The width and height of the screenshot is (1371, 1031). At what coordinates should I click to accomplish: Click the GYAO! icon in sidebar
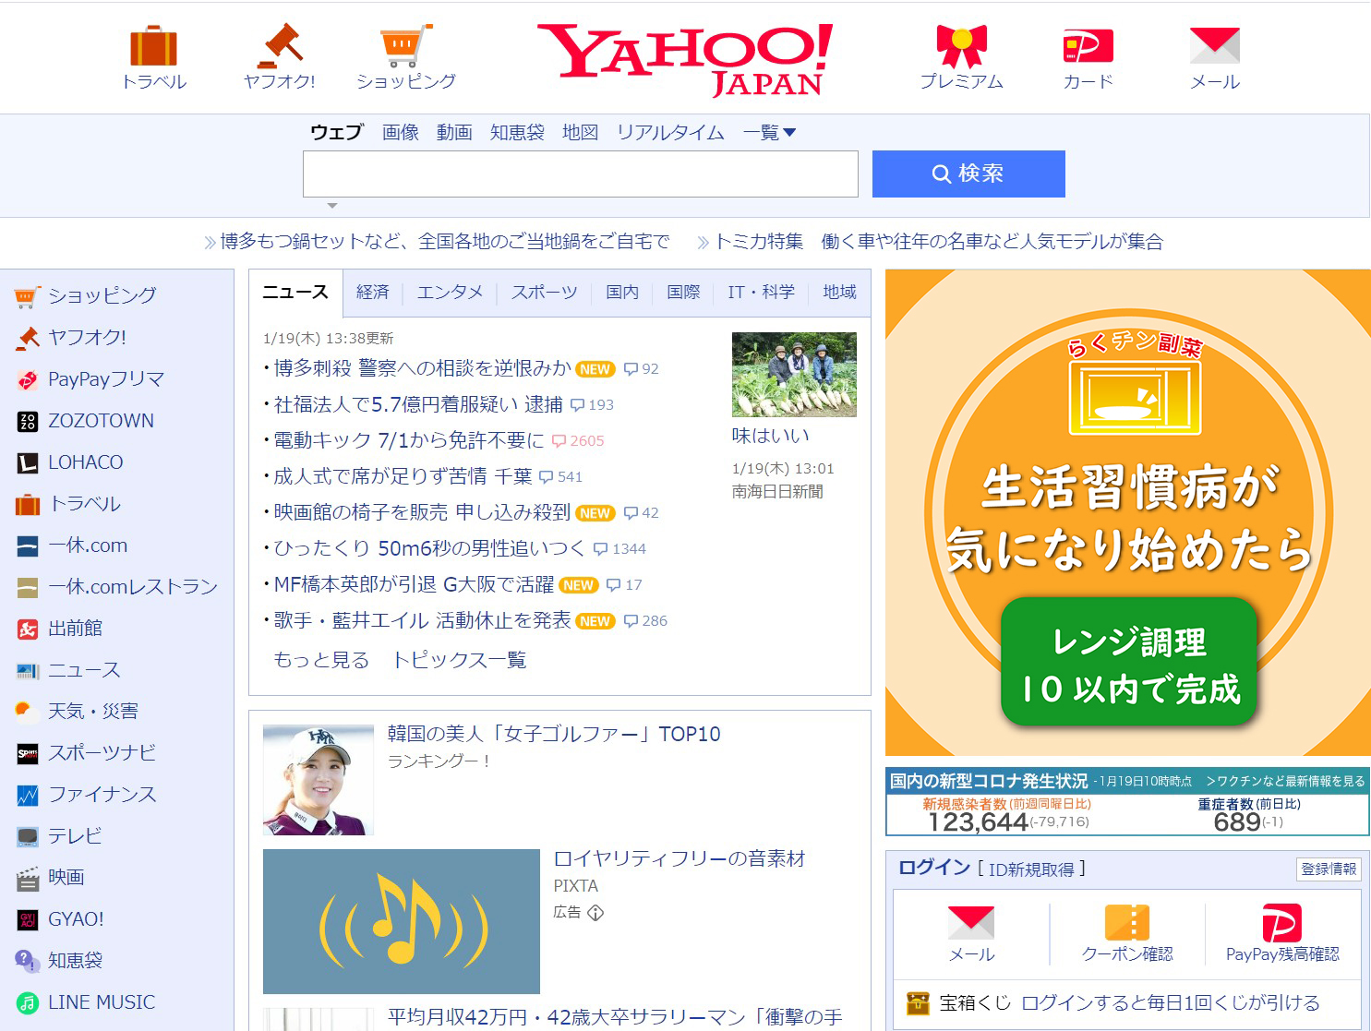pyautogui.click(x=28, y=920)
